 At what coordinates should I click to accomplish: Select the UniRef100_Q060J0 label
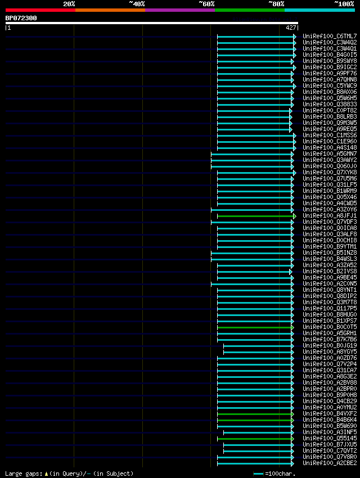tap(330, 166)
